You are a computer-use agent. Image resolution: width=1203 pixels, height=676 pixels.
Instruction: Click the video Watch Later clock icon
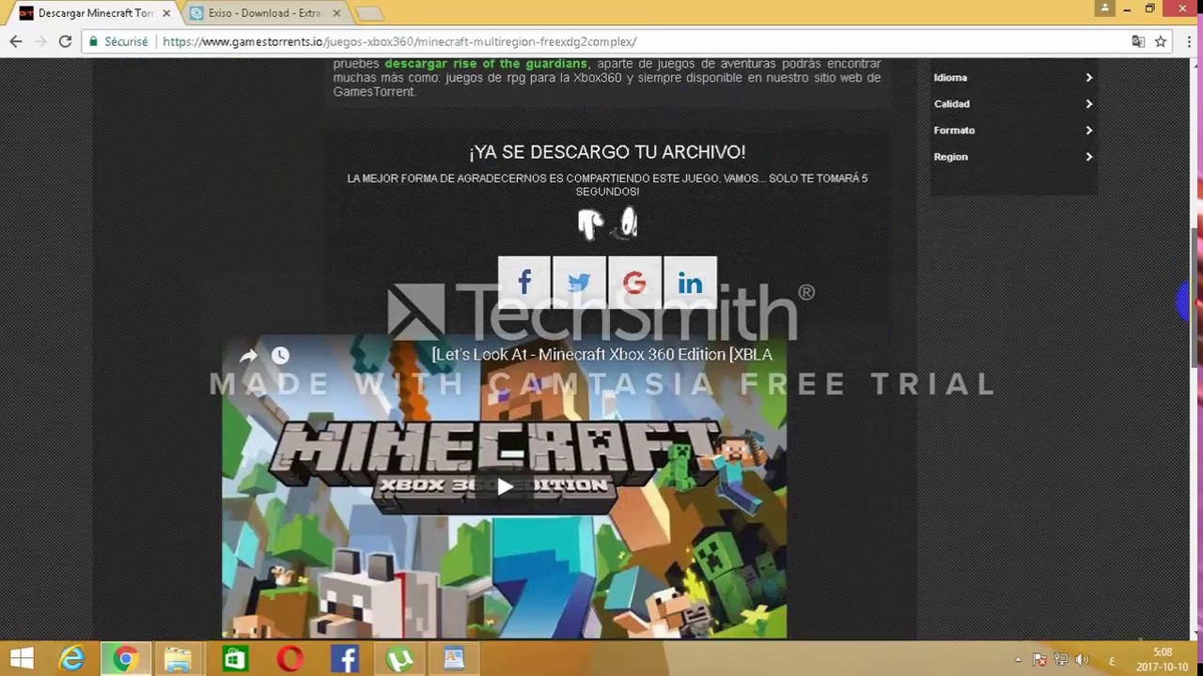pos(280,356)
